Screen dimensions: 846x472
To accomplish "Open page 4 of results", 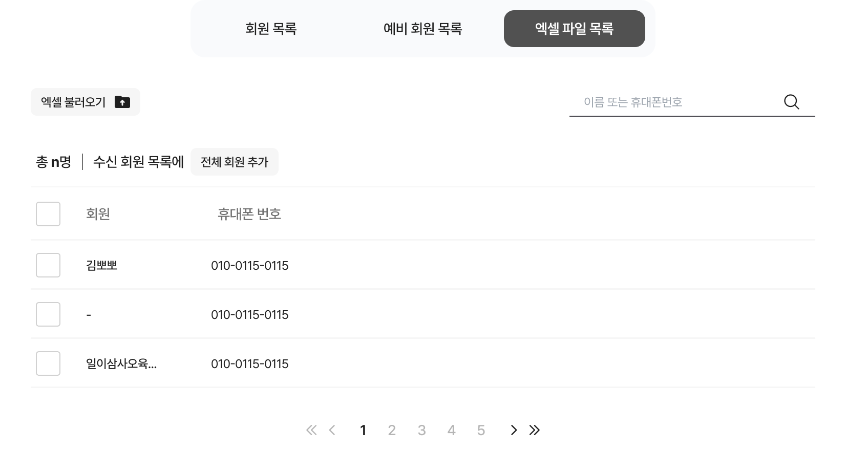I will click(x=451, y=430).
